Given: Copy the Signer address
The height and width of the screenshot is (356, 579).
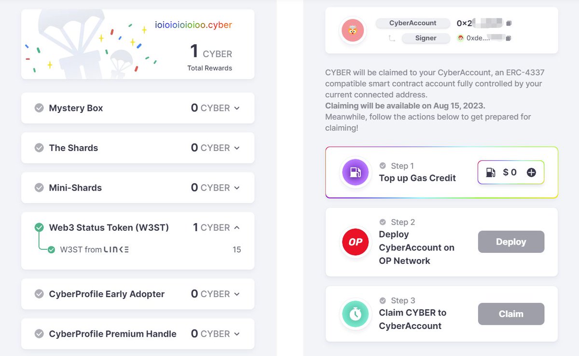Looking at the screenshot, I should 509,38.
